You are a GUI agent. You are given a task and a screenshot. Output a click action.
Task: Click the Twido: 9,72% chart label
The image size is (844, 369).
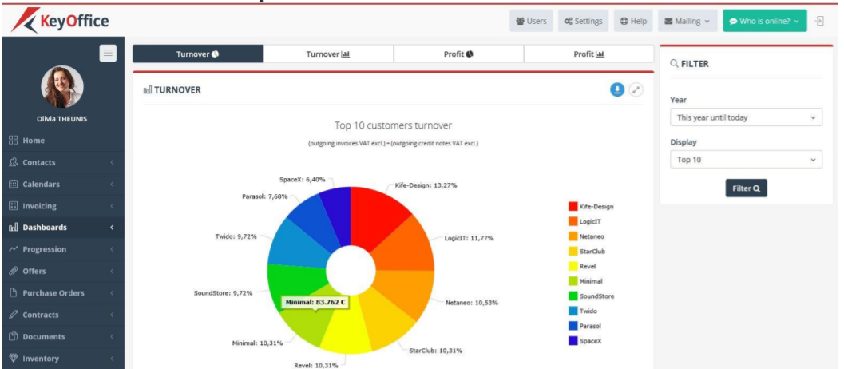pyautogui.click(x=236, y=236)
